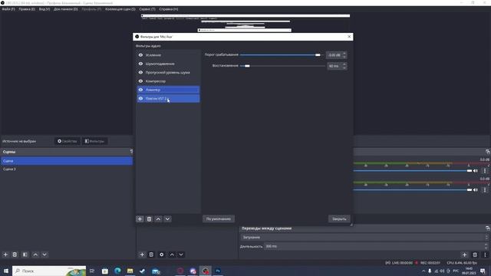Toggle visibility of the Лимитер filter
This screenshot has height=276, width=491.
click(x=140, y=90)
